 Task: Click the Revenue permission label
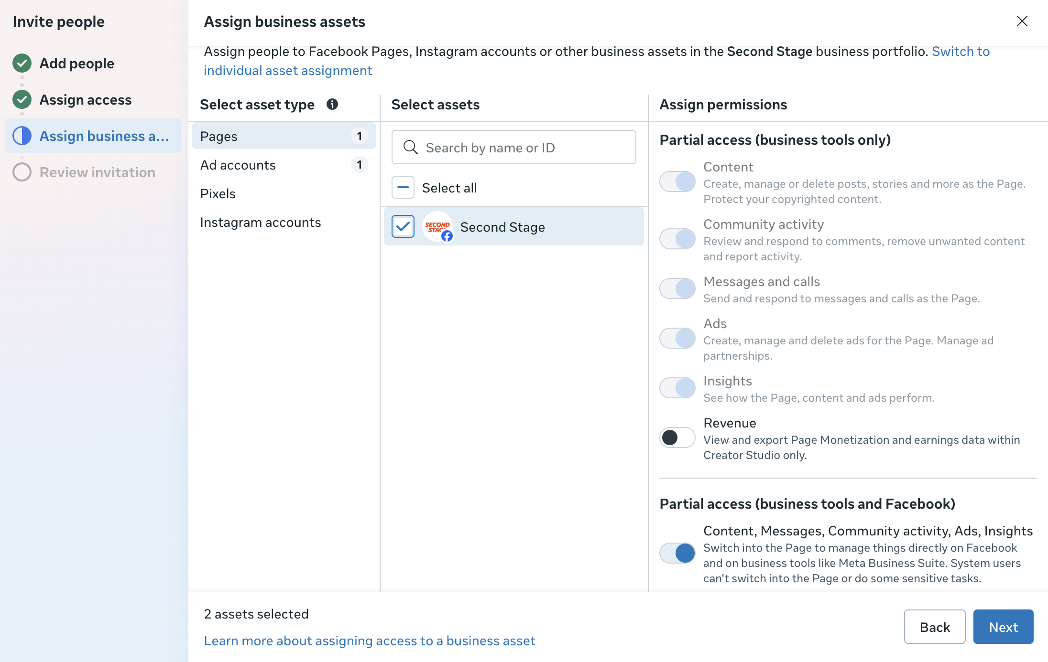click(730, 423)
